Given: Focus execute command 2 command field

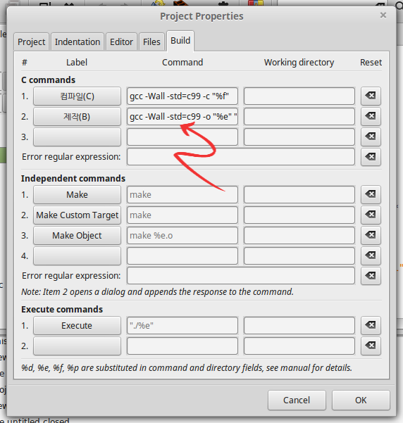Looking at the screenshot, I should point(182,346).
